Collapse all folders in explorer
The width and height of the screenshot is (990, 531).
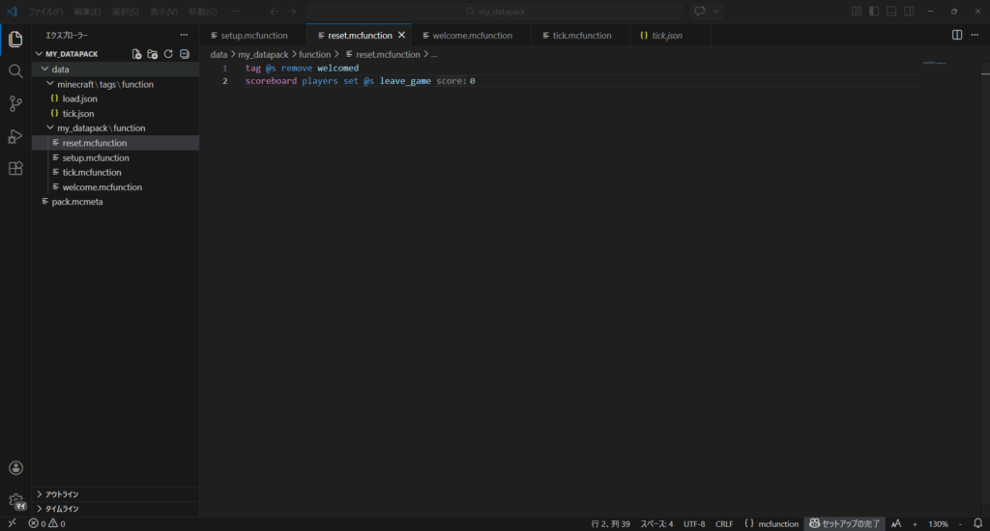[x=184, y=54]
